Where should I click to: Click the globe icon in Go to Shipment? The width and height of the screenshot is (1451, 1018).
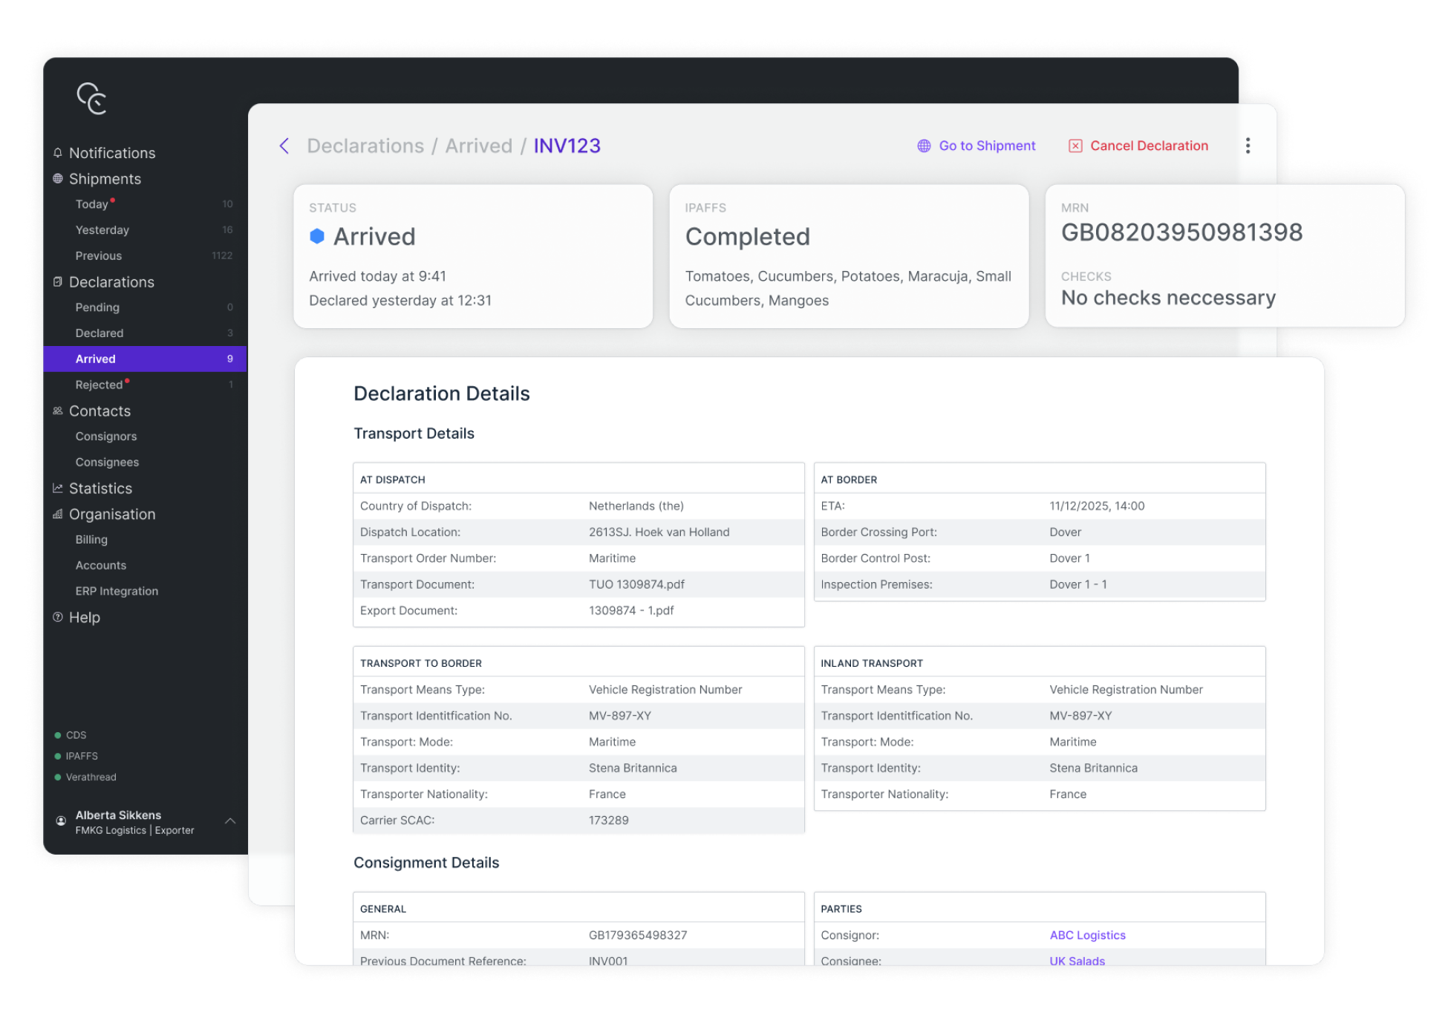tap(924, 146)
